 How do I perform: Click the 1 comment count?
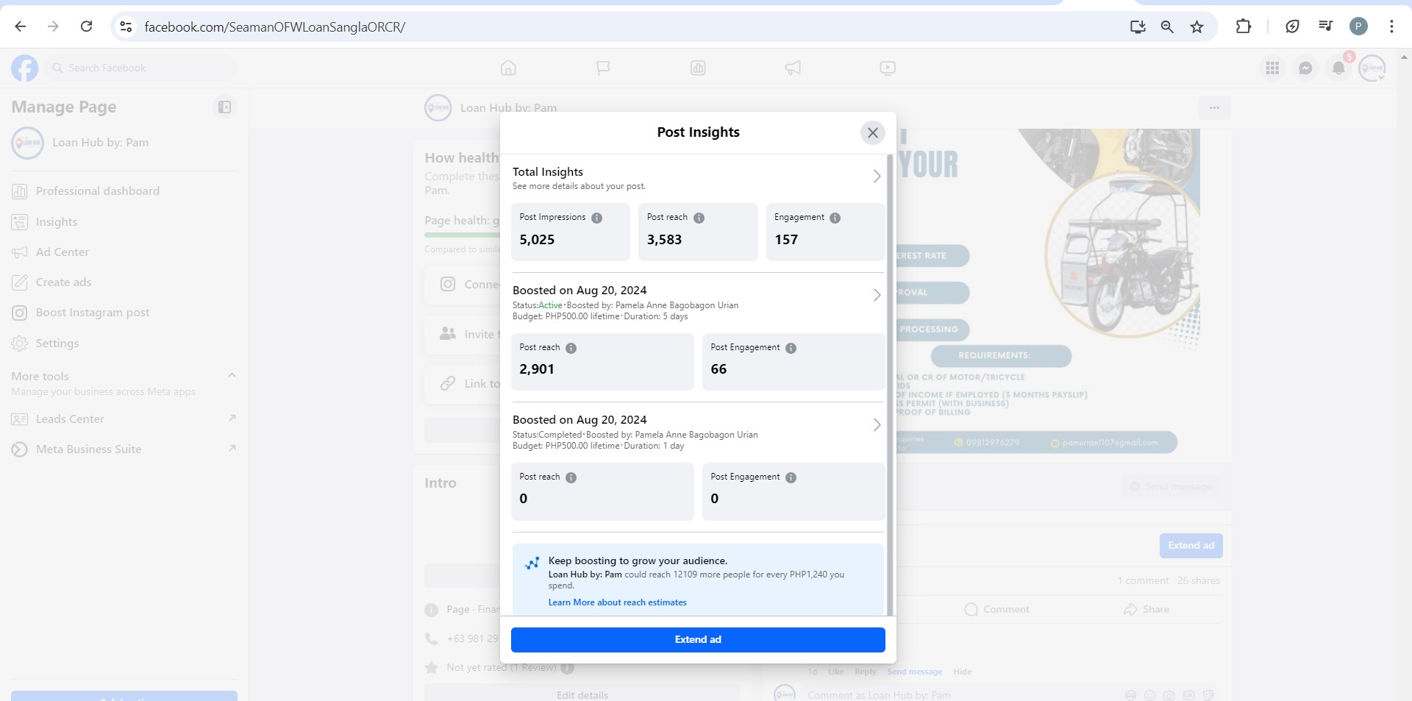click(x=1143, y=581)
